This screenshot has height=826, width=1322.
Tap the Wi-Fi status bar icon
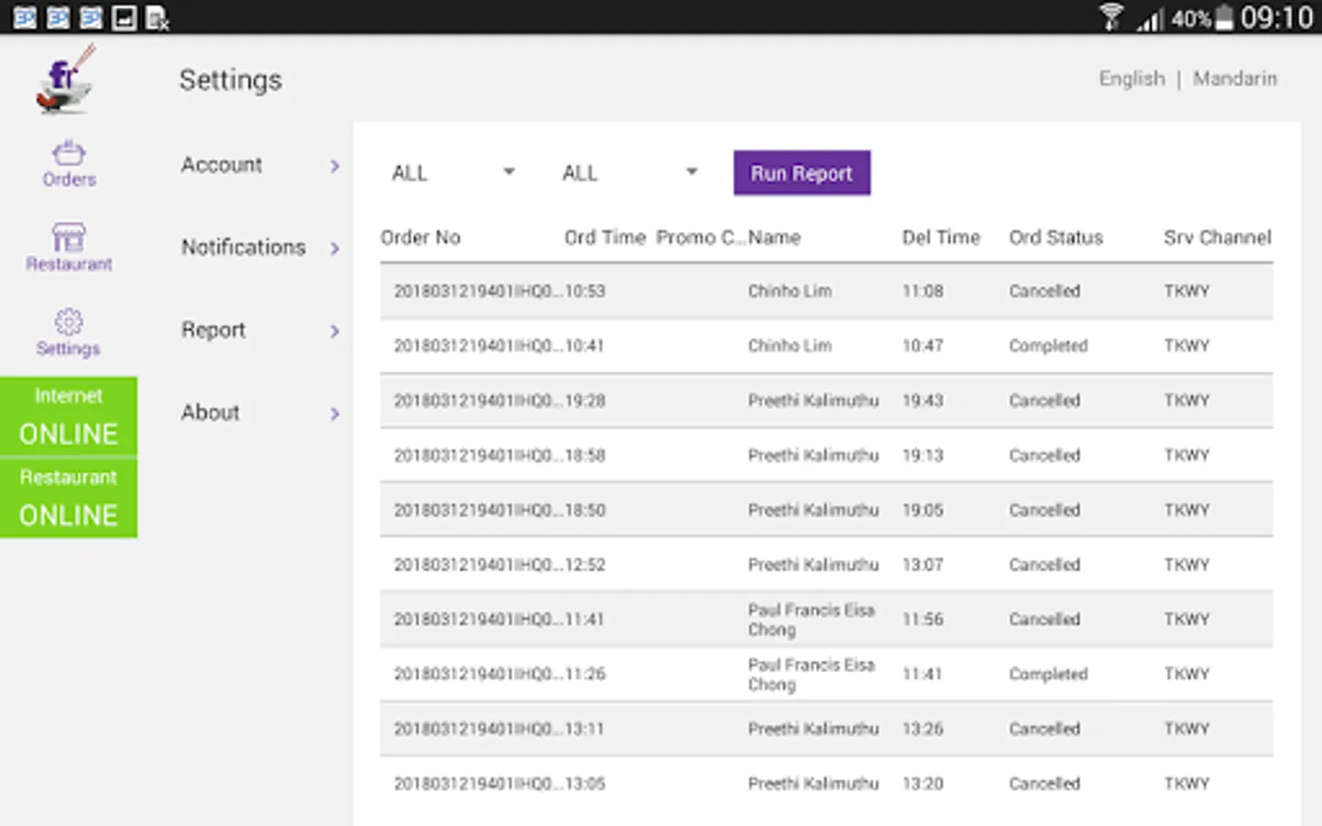click(1111, 17)
